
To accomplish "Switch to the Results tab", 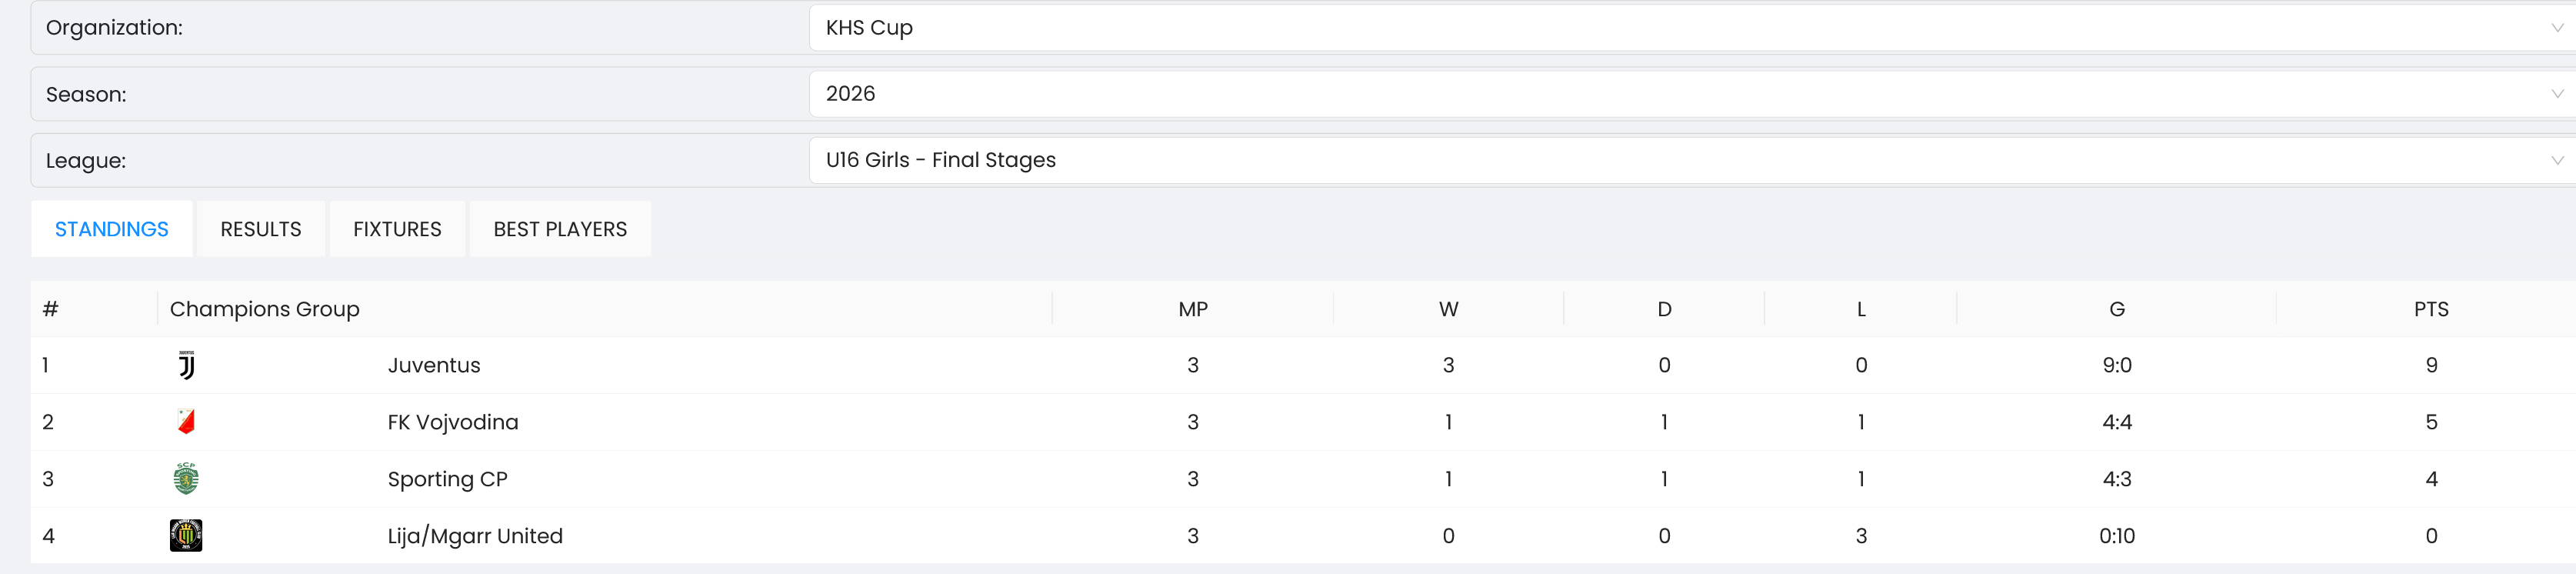I will point(260,229).
